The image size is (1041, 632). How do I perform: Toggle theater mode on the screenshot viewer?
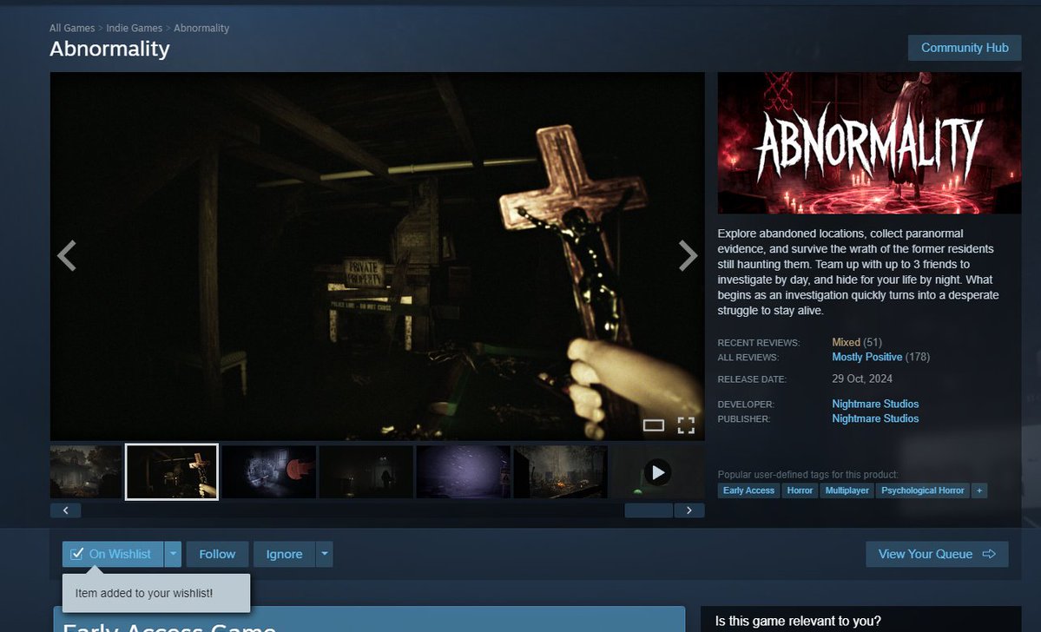(x=653, y=425)
